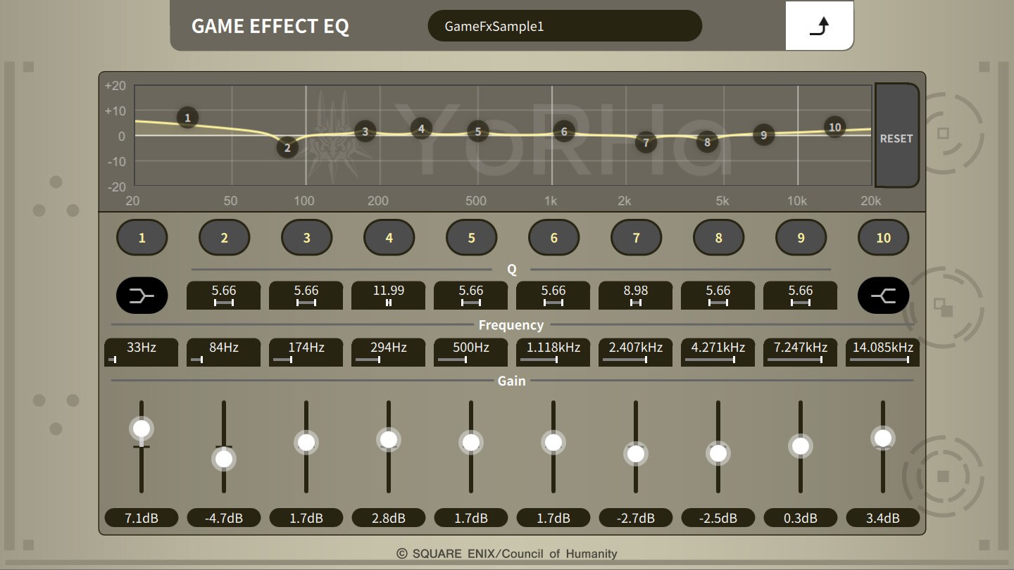Click the band 3 button
The height and width of the screenshot is (570, 1014).
click(x=306, y=237)
